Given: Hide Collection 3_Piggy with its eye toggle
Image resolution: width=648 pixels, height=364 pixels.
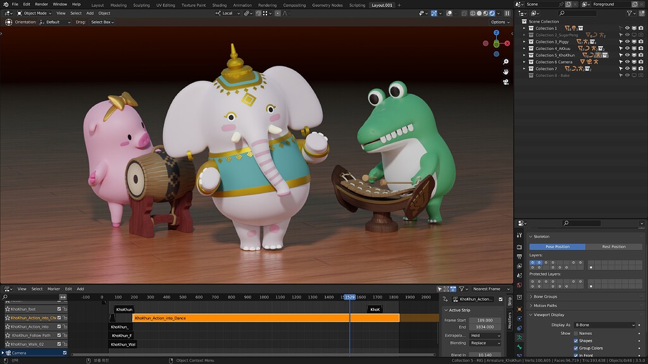Looking at the screenshot, I should [627, 41].
